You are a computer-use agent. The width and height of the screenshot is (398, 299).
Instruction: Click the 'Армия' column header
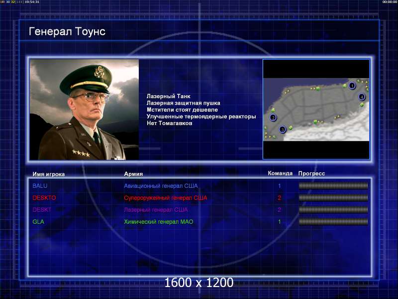tap(133, 174)
